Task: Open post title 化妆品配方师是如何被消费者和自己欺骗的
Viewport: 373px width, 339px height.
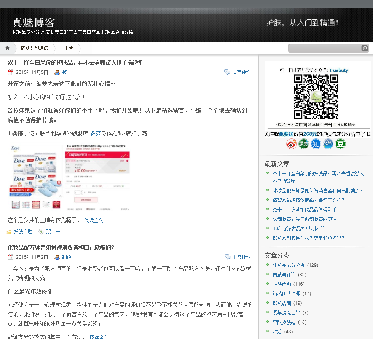Action: pos(61,247)
